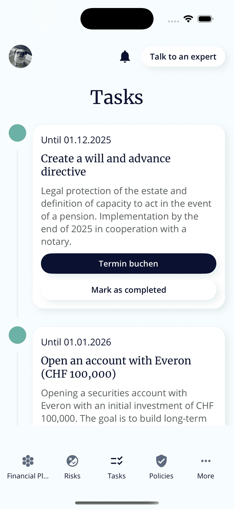The width and height of the screenshot is (234, 509).
Task: Toggle the status circle for the Everon task
Action: 17,335
